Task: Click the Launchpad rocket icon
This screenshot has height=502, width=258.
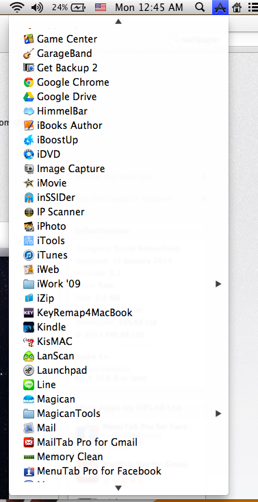Action: (29, 370)
